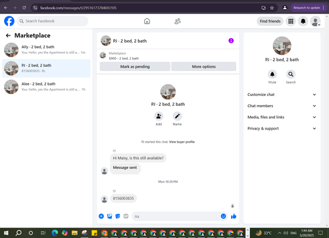Click the volume icon in system tray
329x238 pixels.
tap(286, 233)
